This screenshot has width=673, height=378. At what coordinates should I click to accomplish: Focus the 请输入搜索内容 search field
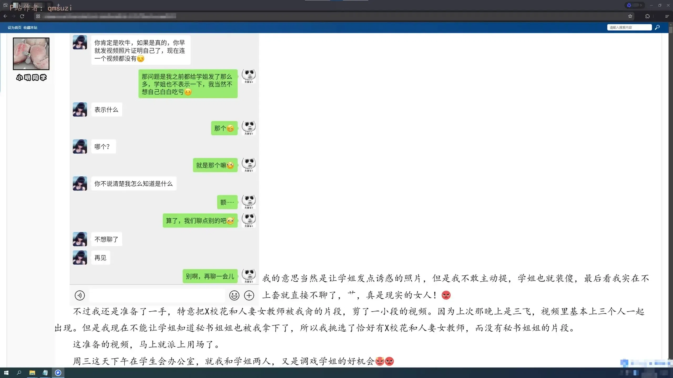tap(629, 27)
